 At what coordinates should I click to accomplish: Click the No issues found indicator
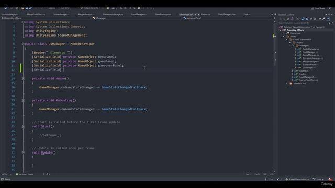point(25,174)
